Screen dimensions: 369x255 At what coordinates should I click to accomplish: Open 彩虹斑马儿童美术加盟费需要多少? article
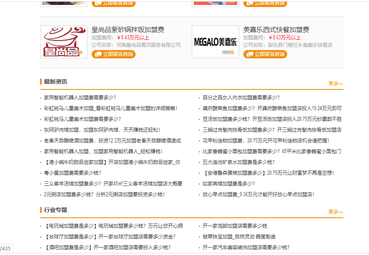82,119
